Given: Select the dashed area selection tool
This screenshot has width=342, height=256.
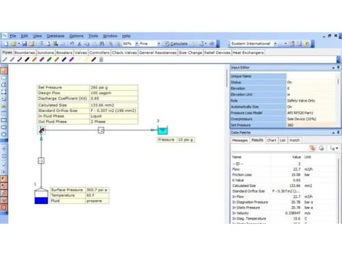Looking at the screenshot, I should [4, 91].
